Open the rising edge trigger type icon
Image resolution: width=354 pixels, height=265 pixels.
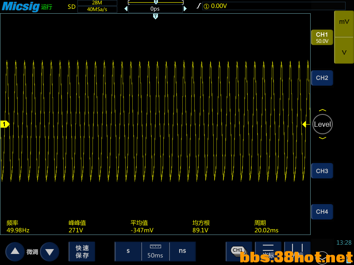click(x=198, y=6)
